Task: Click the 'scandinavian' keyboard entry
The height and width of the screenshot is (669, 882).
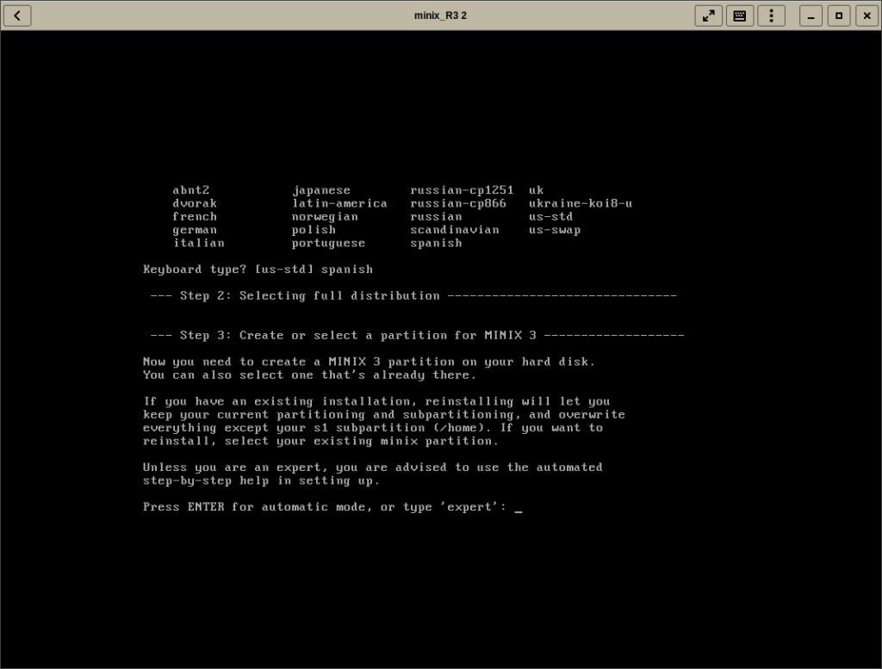Action: [455, 230]
